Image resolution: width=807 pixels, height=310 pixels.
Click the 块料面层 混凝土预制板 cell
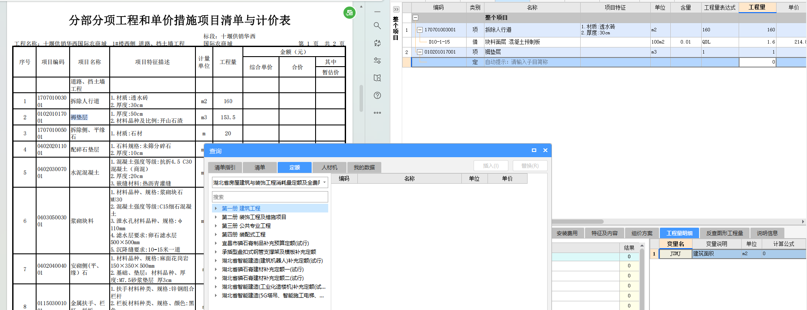click(532, 42)
